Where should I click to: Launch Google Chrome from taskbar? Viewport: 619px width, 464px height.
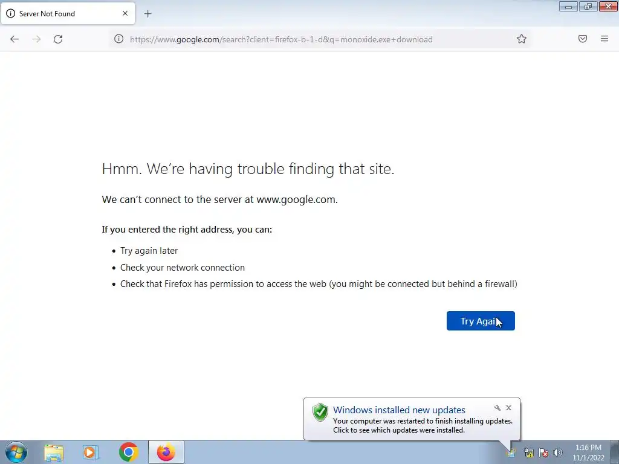pyautogui.click(x=128, y=452)
